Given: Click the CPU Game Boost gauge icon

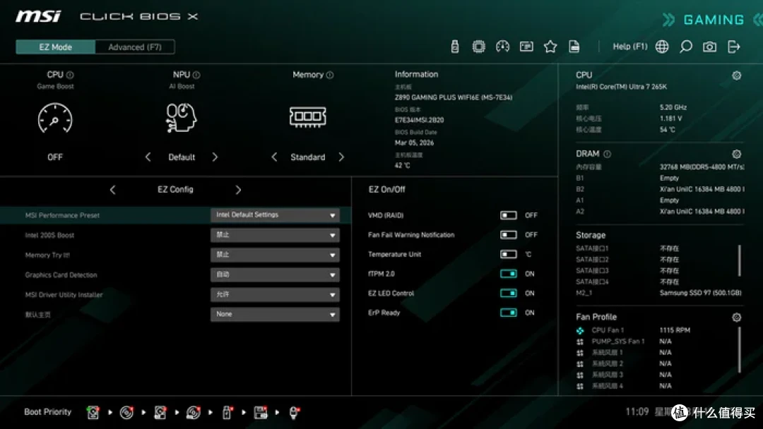Looking at the screenshot, I should 55,118.
